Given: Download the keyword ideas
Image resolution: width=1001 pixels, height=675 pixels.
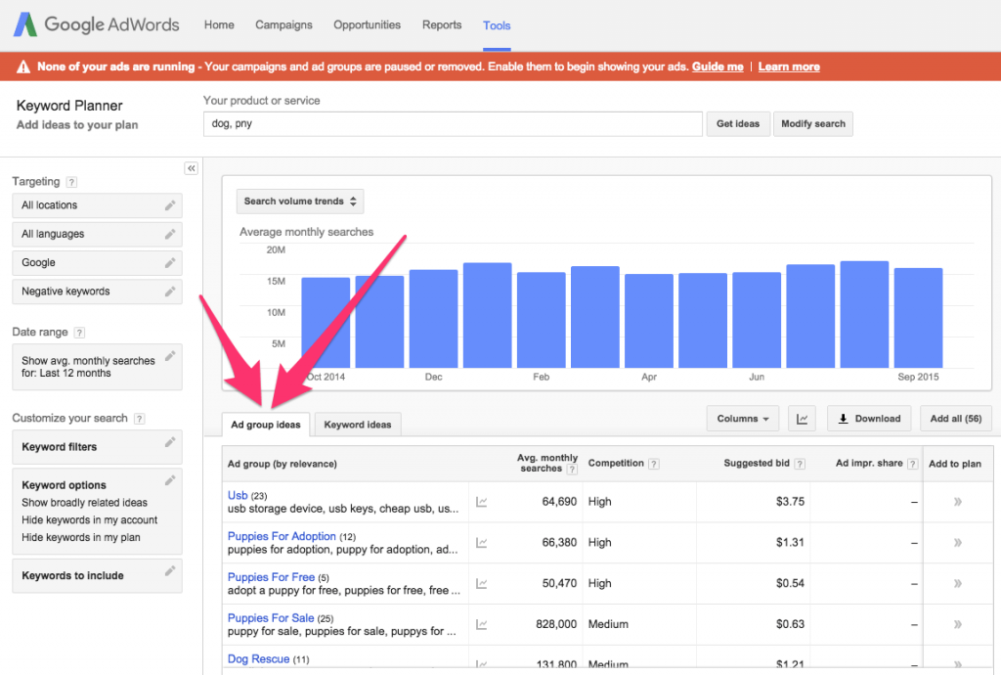Looking at the screenshot, I should tap(869, 419).
